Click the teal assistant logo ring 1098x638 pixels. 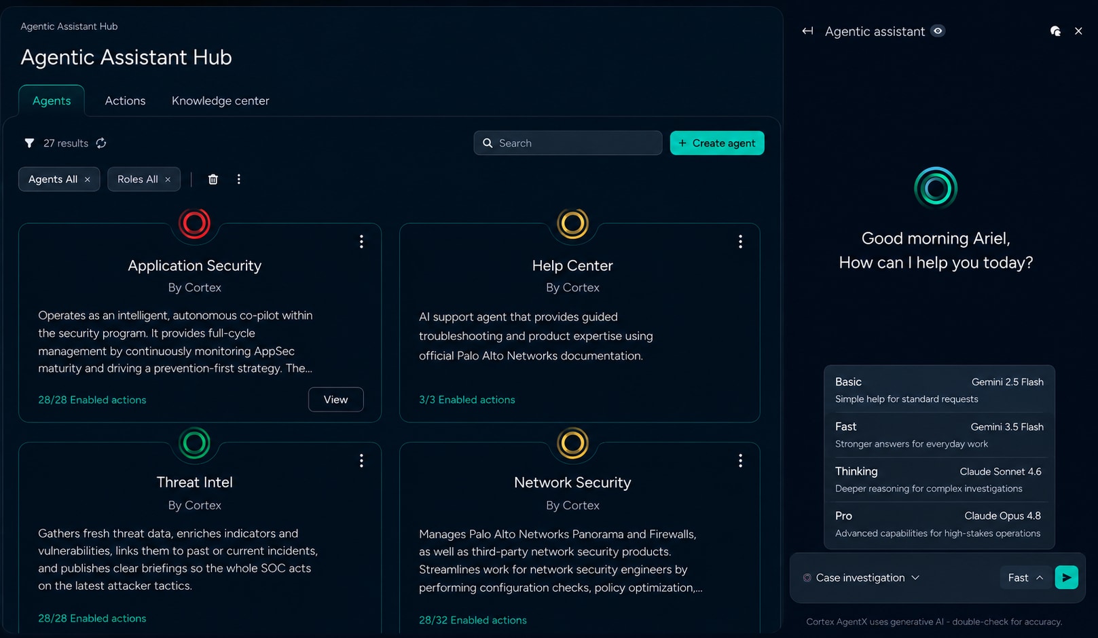tap(936, 188)
